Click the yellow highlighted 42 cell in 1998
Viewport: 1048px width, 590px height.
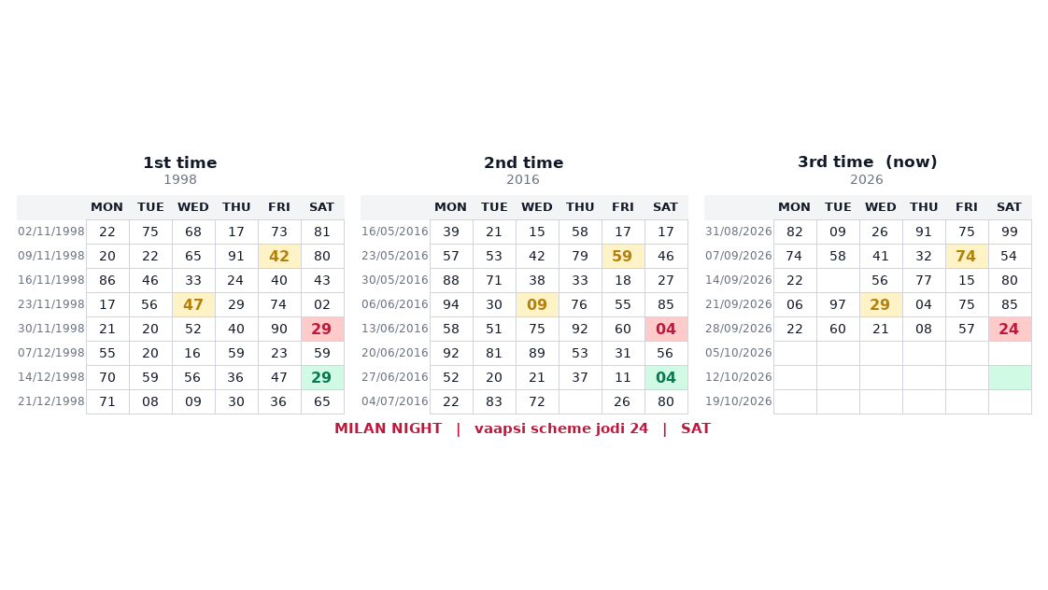(x=279, y=256)
